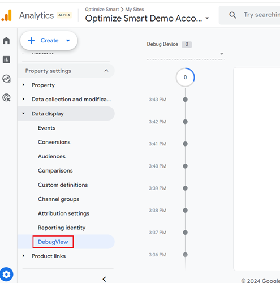This screenshot has height=283, width=280.
Task: Click the ALPHA badge next to Analytics
Action: tap(64, 15)
